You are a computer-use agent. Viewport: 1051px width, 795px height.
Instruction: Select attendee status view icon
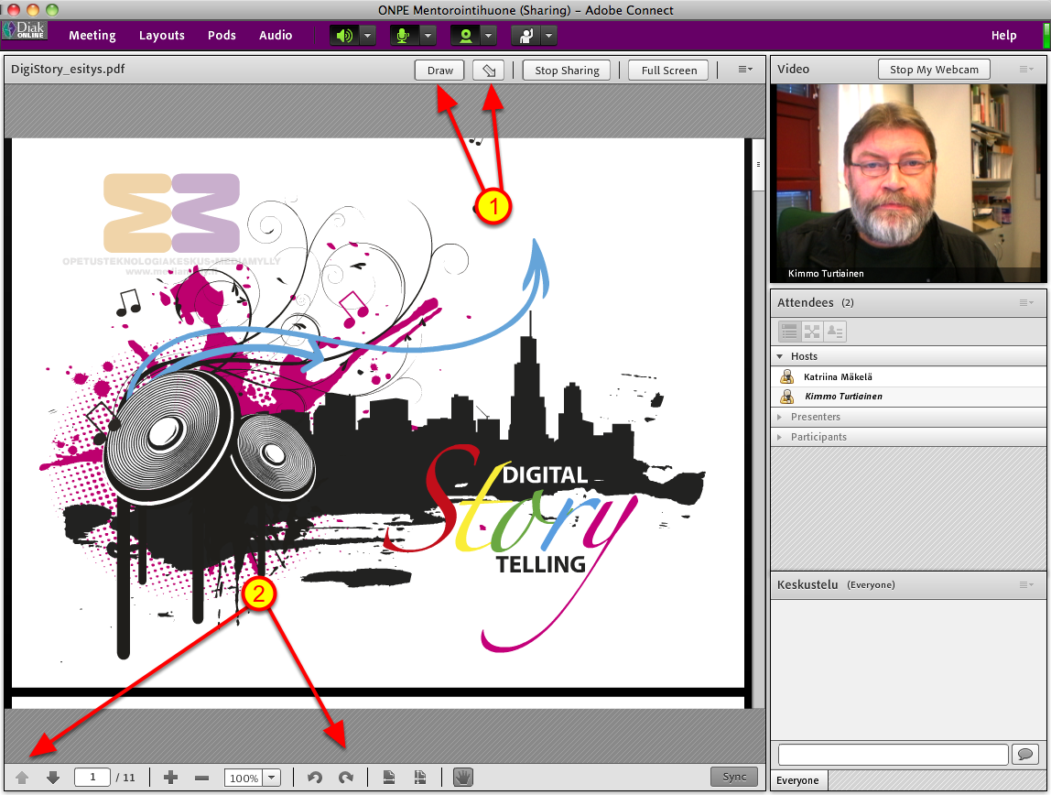(835, 332)
